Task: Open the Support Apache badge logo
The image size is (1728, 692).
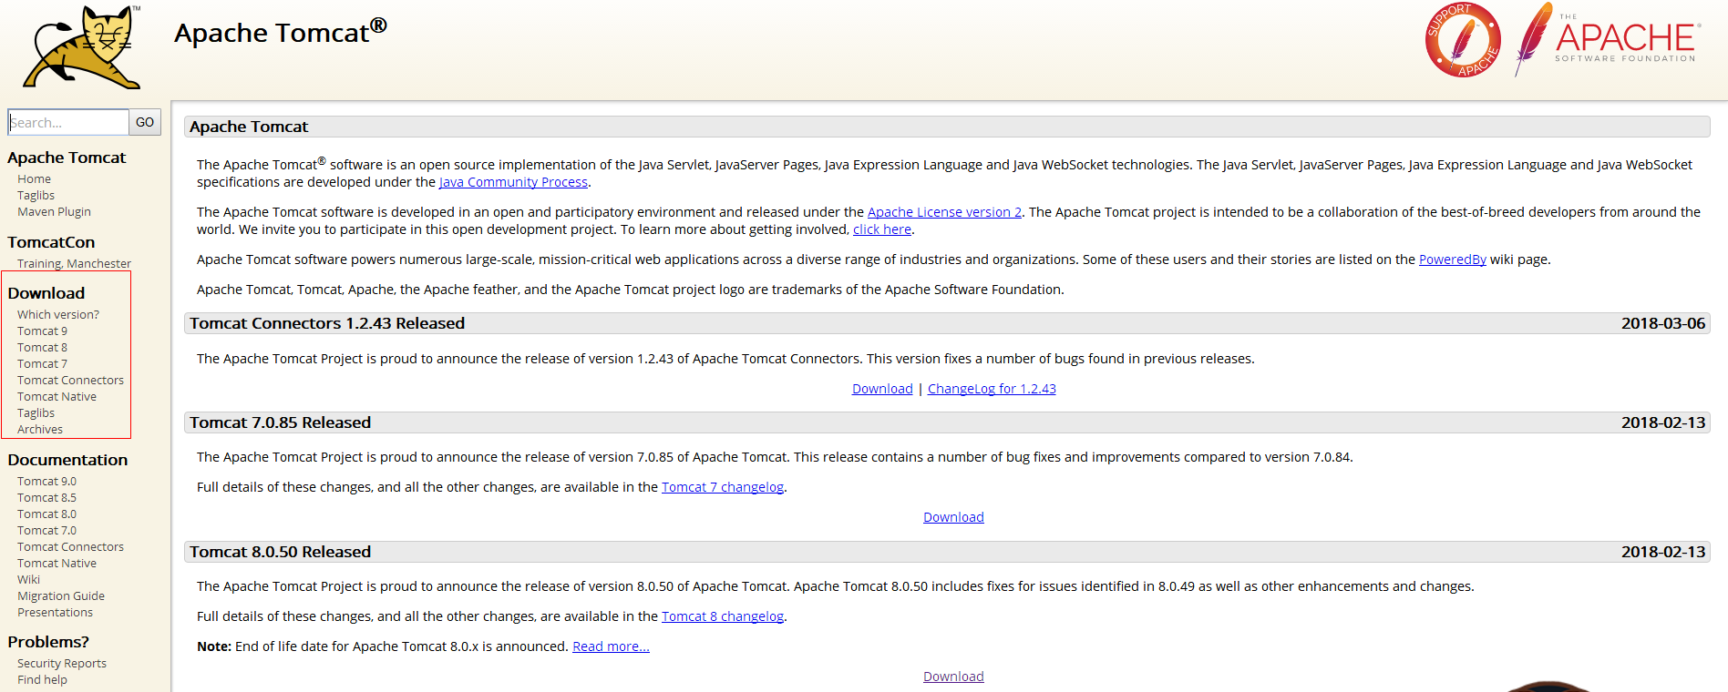Action: click(1463, 40)
